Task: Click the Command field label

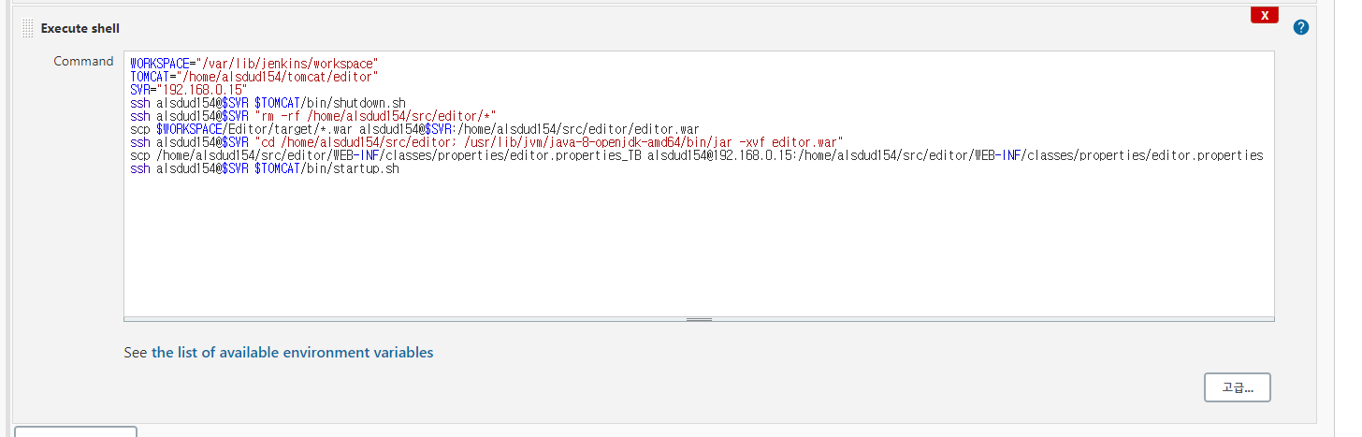Action: click(83, 61)
